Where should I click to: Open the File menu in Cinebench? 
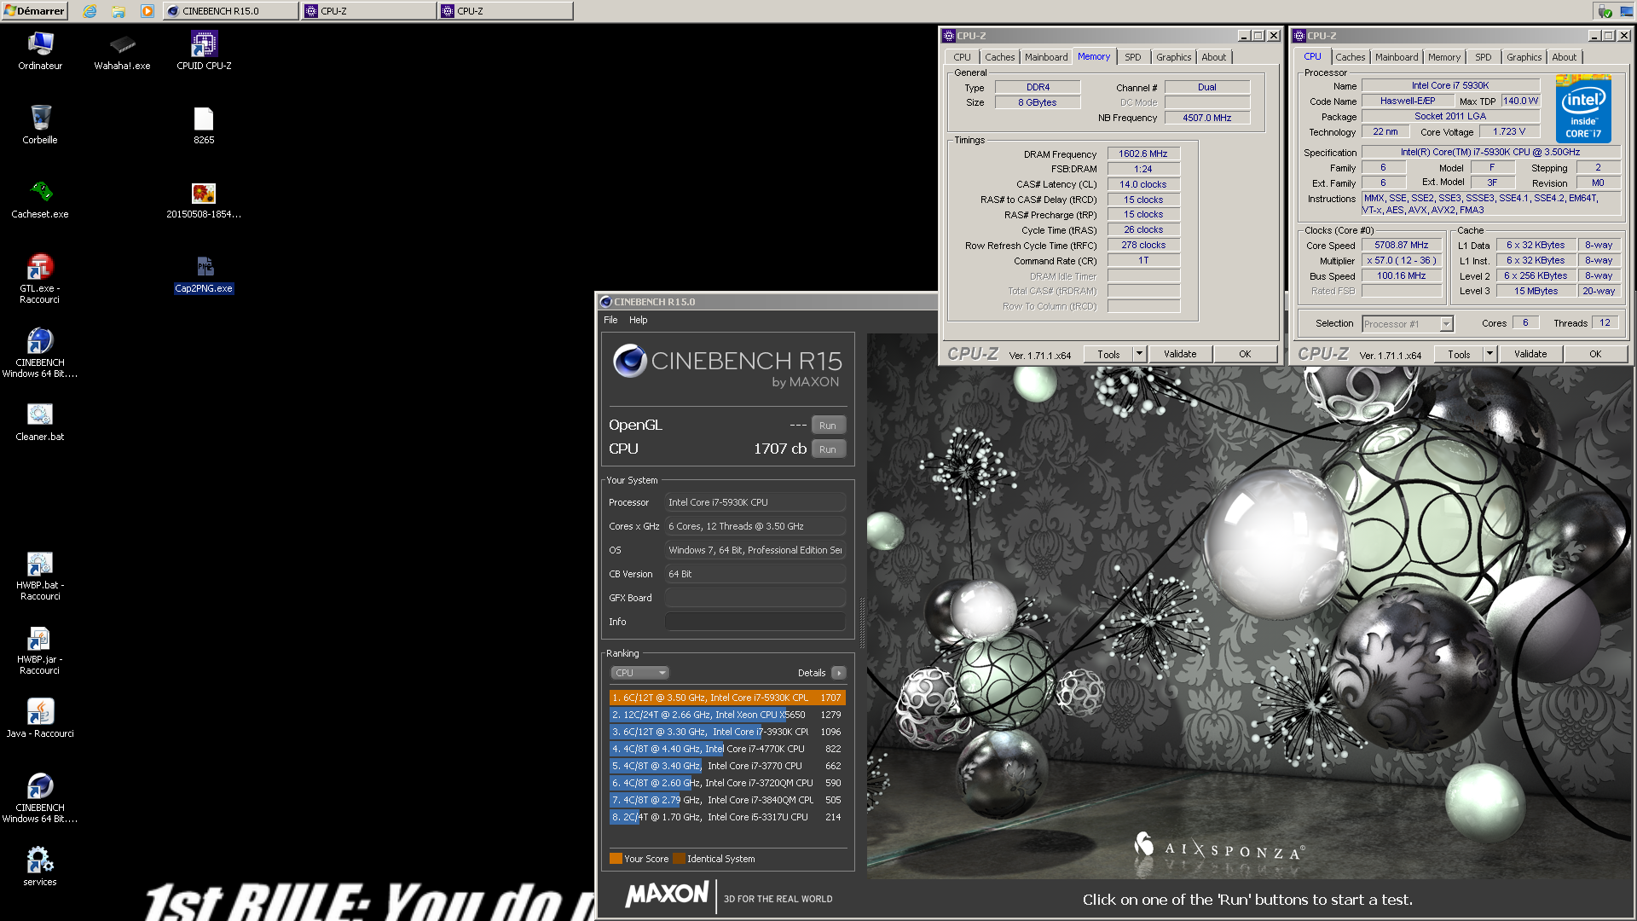(610, 320)
